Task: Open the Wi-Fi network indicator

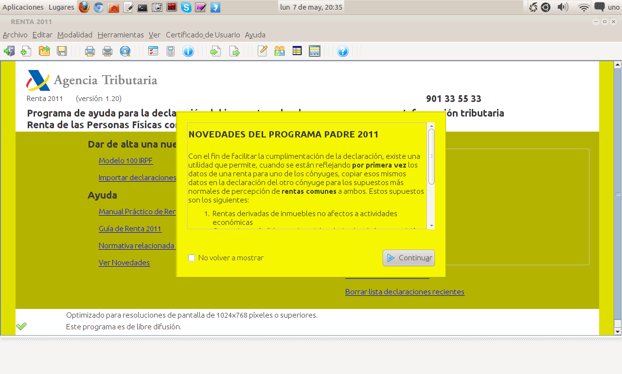Action: (584, 7)
